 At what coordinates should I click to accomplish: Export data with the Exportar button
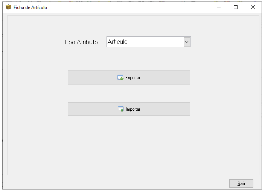pyautogui.click(x=129, y=77)
